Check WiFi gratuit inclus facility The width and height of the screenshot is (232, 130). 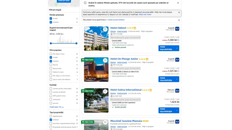pyautogui.click(x=51, y=96)
